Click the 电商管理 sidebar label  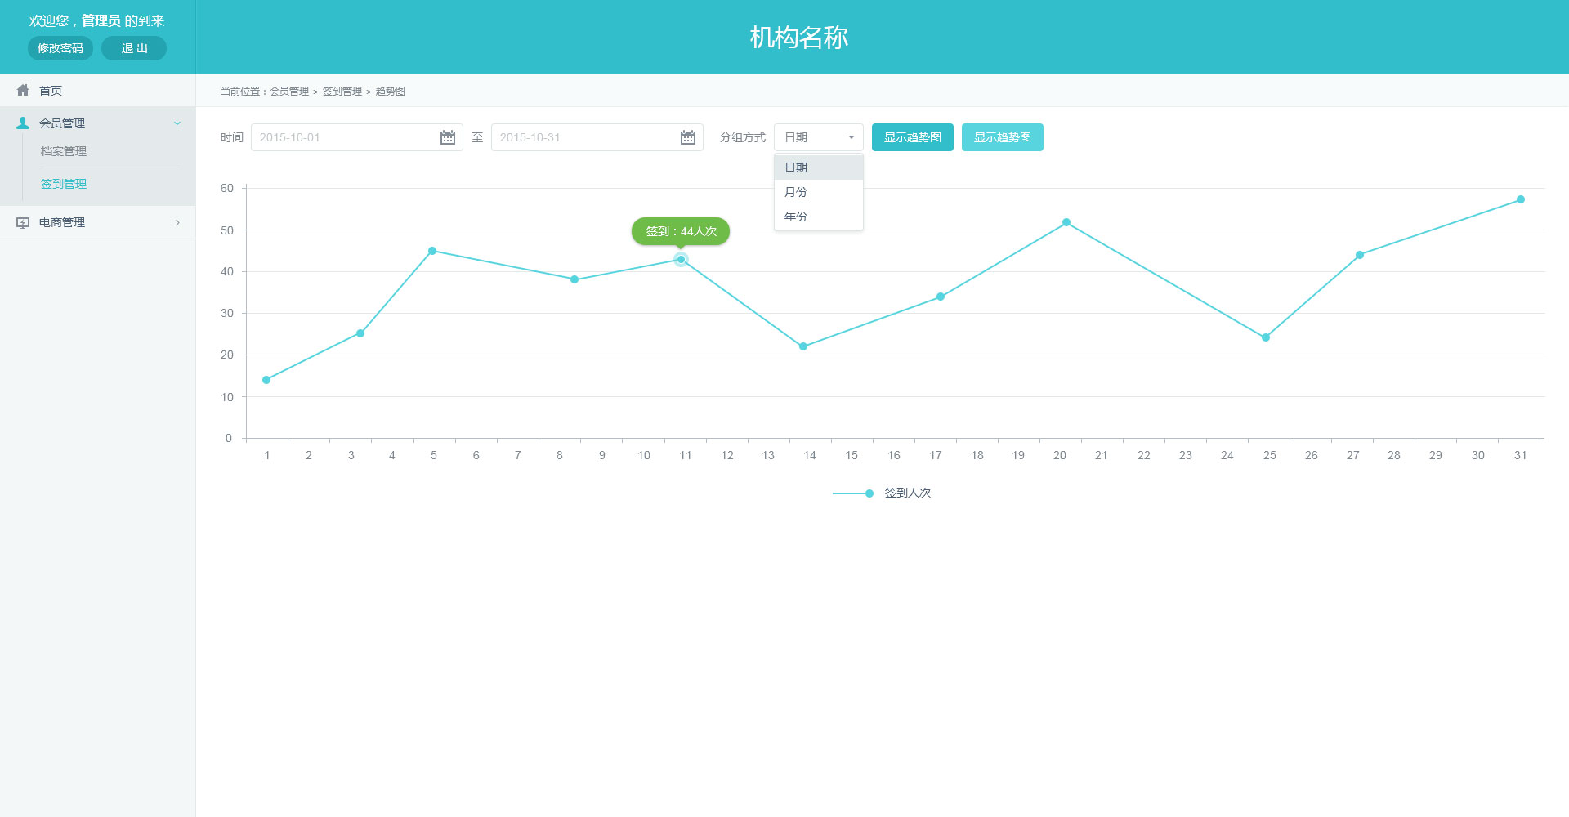62,222
